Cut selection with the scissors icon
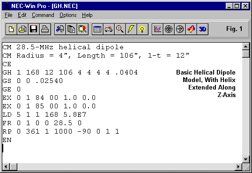 point(60,29)
